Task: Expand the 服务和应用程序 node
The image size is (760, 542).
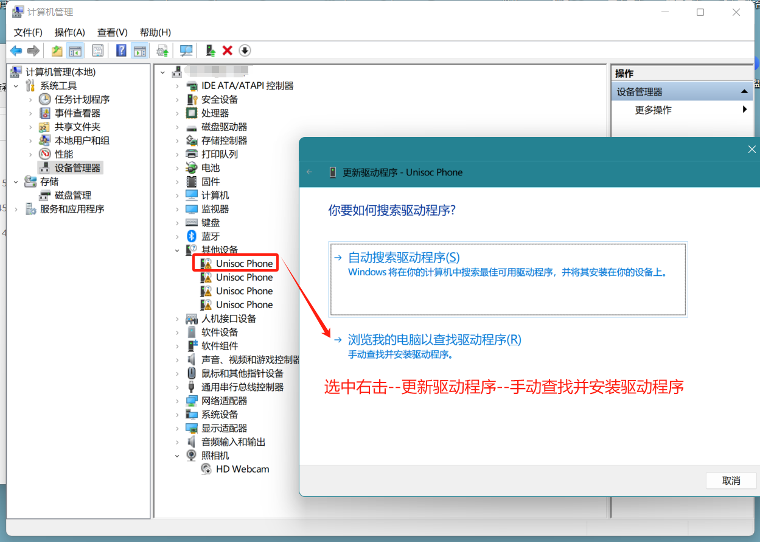Action: pyautogui.click(x=16, y=209)
